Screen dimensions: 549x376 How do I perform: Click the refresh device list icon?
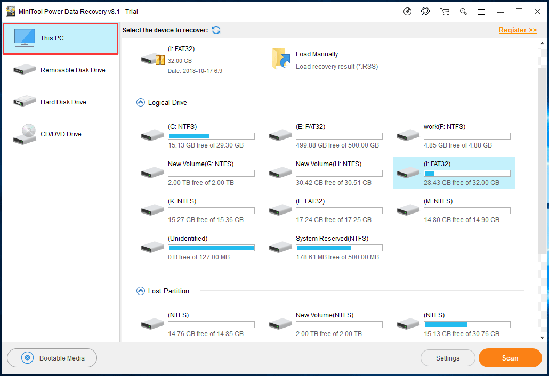[x=216, y=30]
